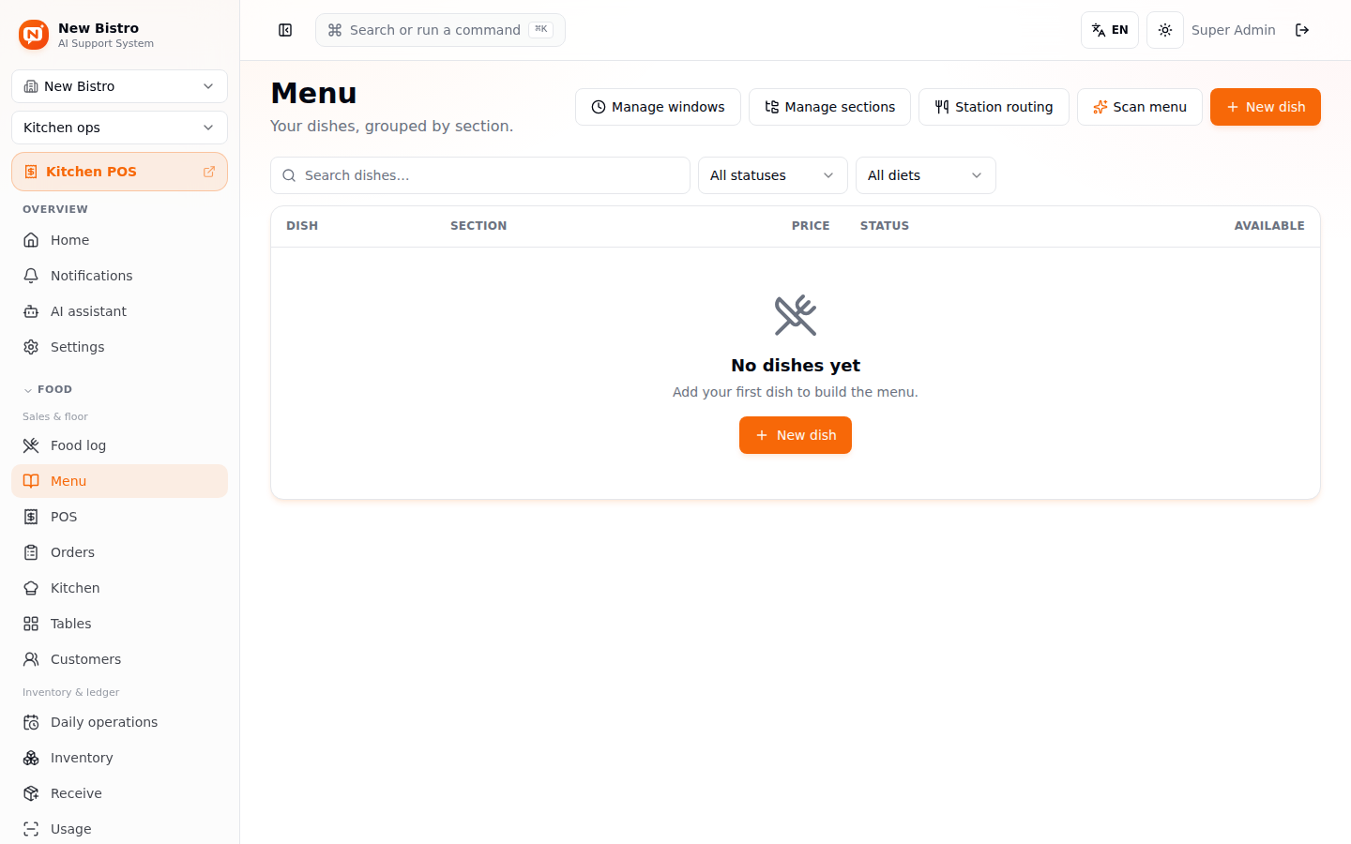Click the logout icon beside Super Admin
This screenshot has width=1351, height=844.
click(1302, 30)
